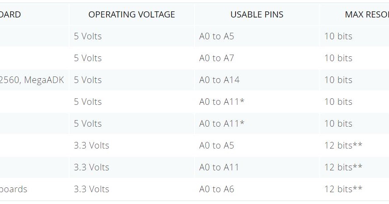Click the A0 to A6 pins cell
This screenshot has width=389, height=204.
pos(216,189)
